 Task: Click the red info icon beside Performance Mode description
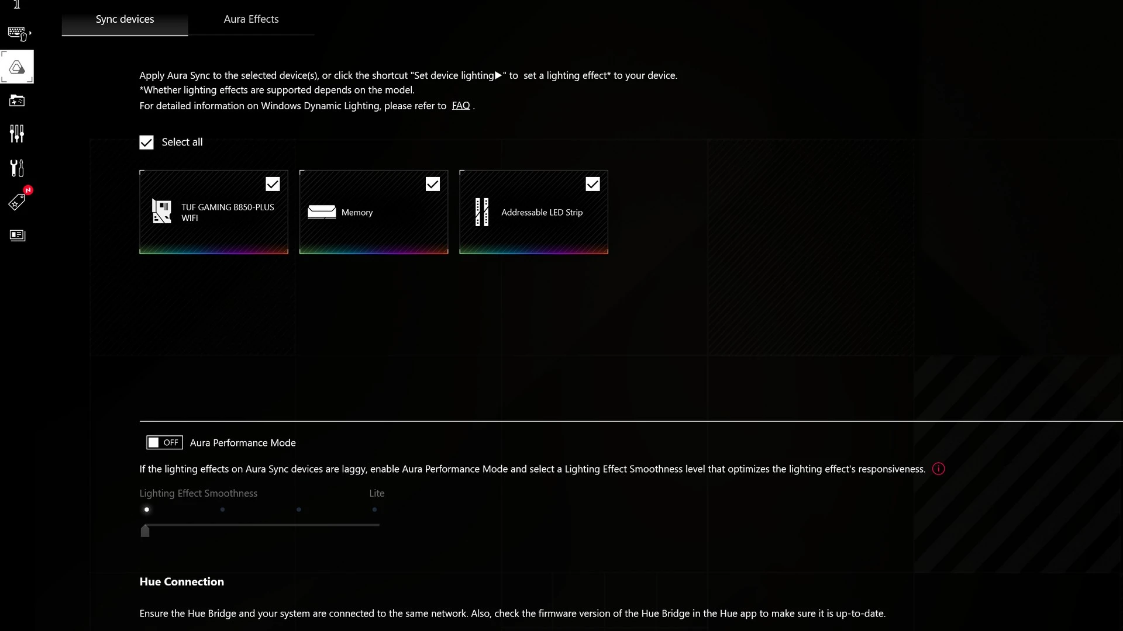pos(938,469)
